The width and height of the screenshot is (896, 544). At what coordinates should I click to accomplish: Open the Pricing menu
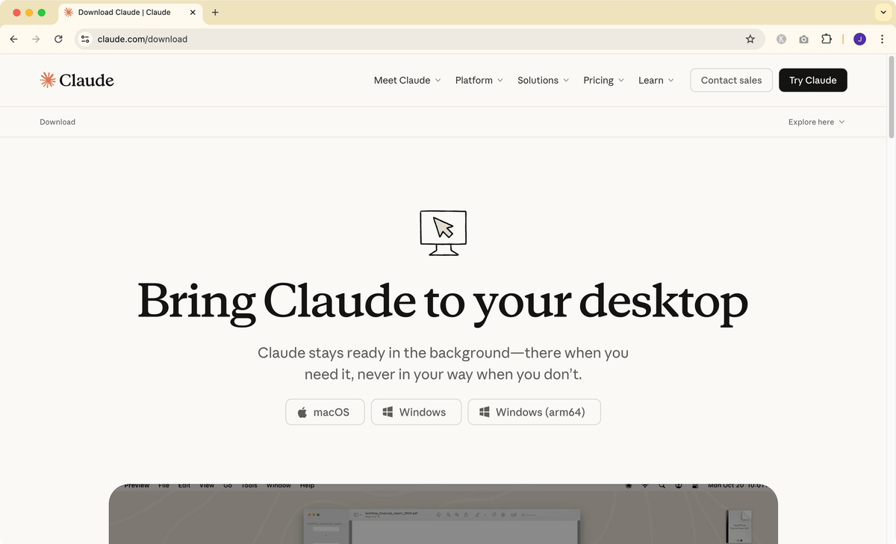click(603, 81)
